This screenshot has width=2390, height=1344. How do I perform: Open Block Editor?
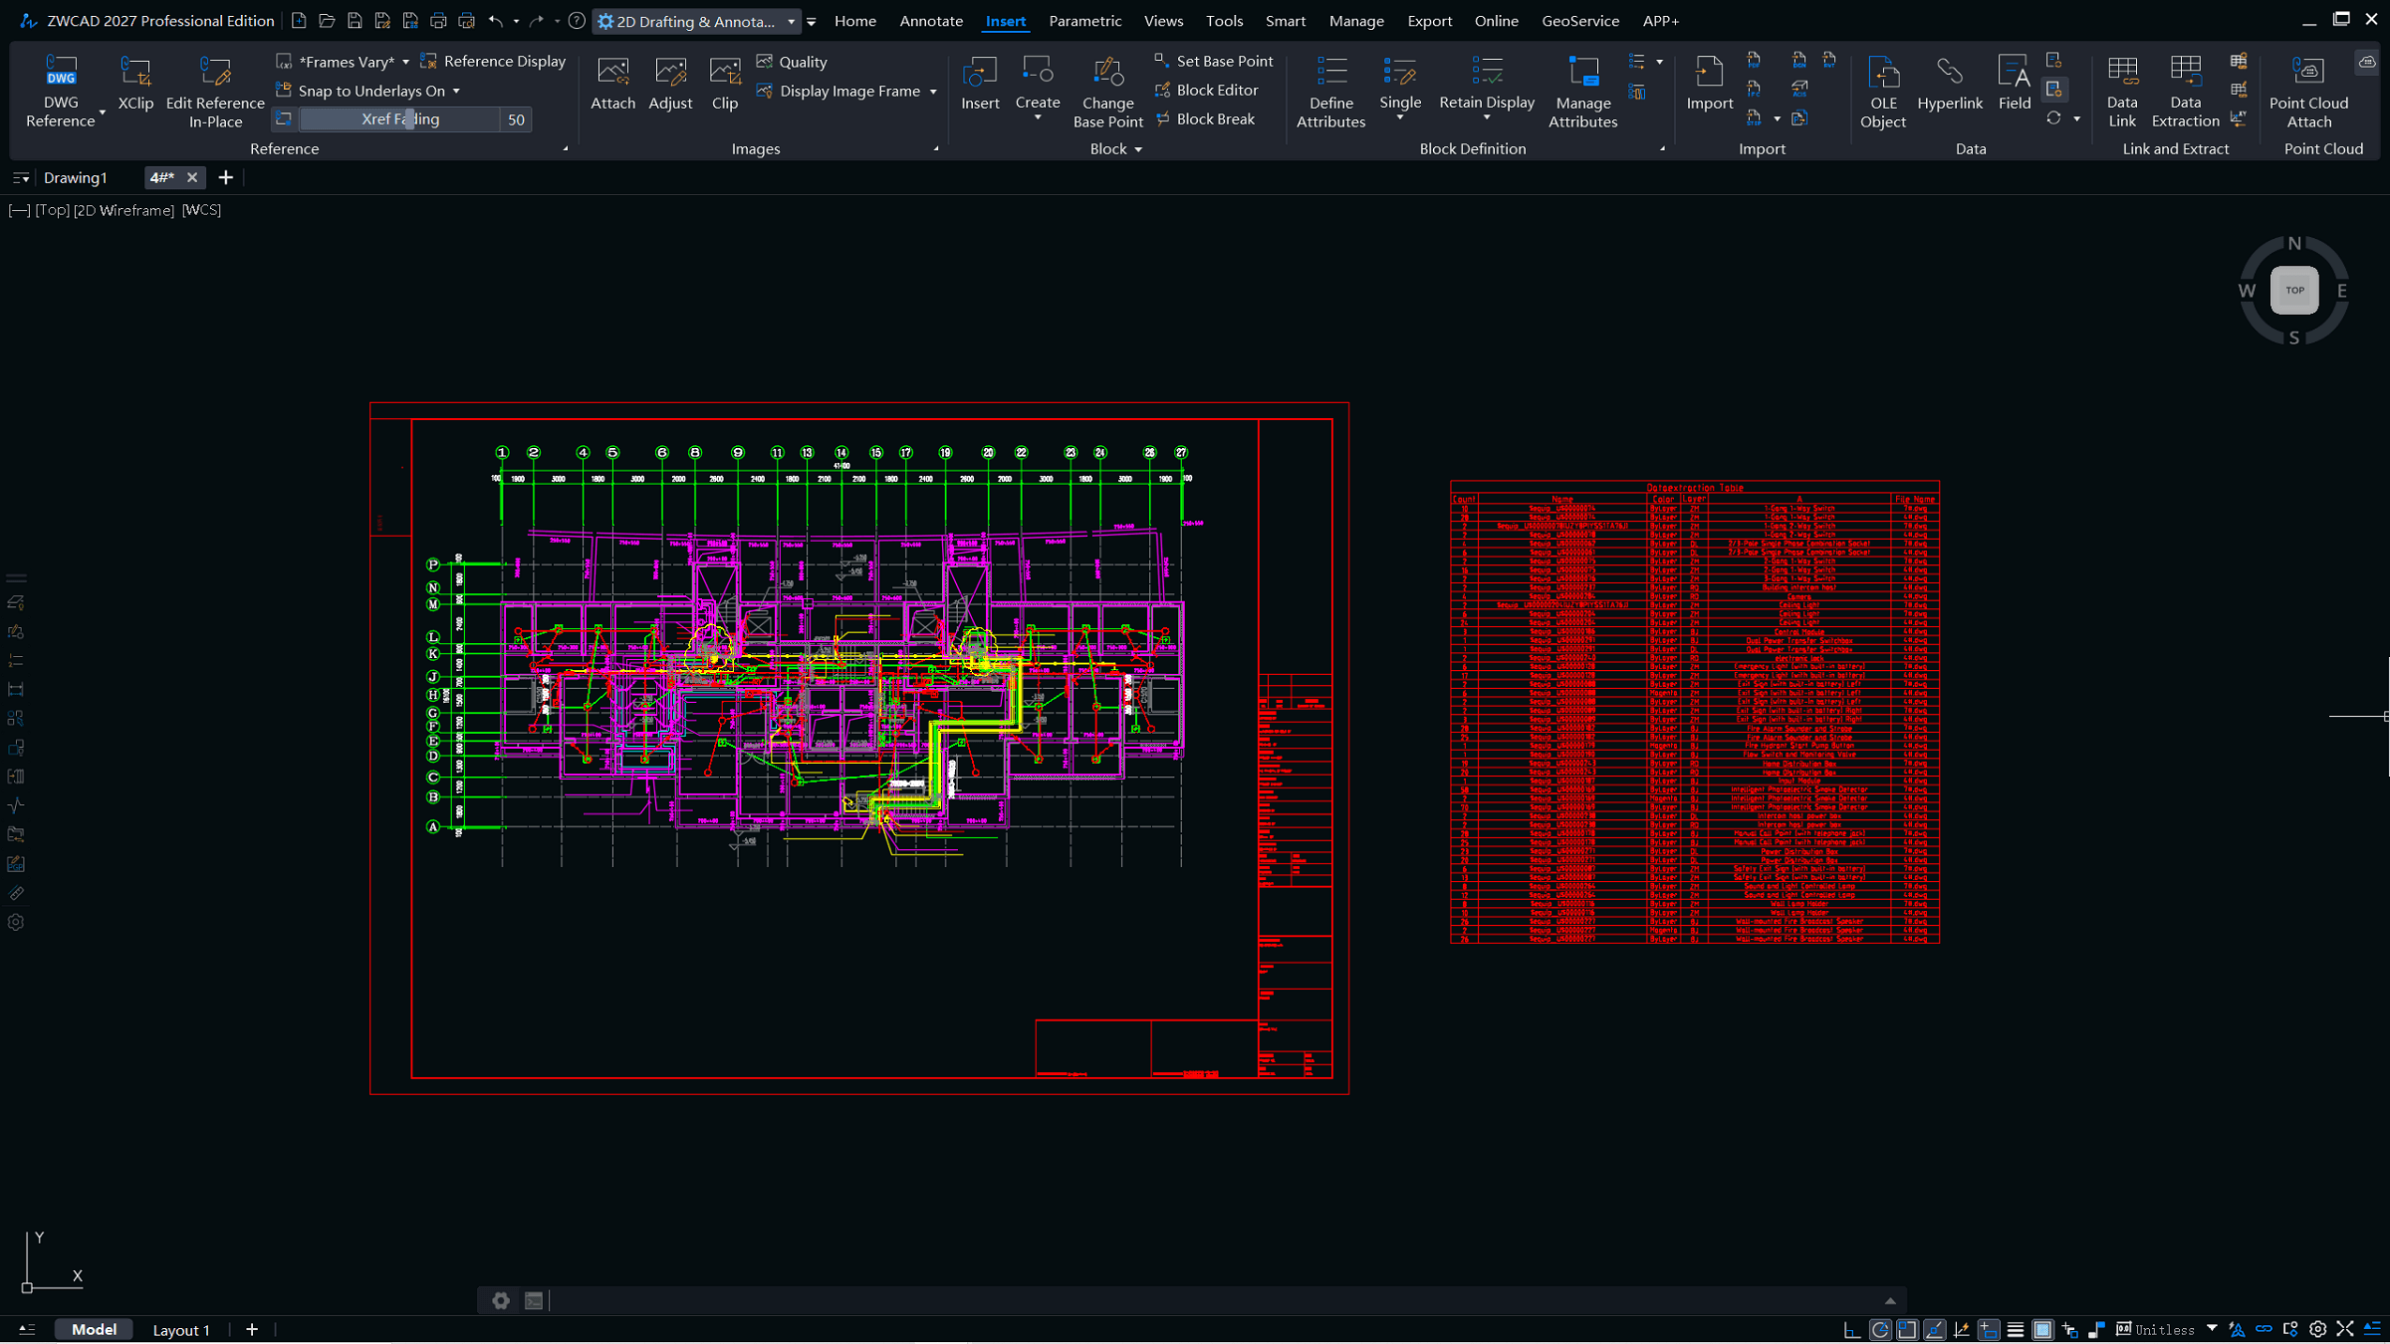(x=1216, y=90)
